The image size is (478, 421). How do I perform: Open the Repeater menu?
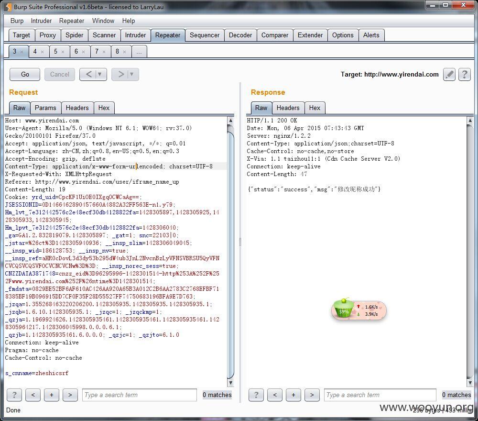tap(72, 21)
